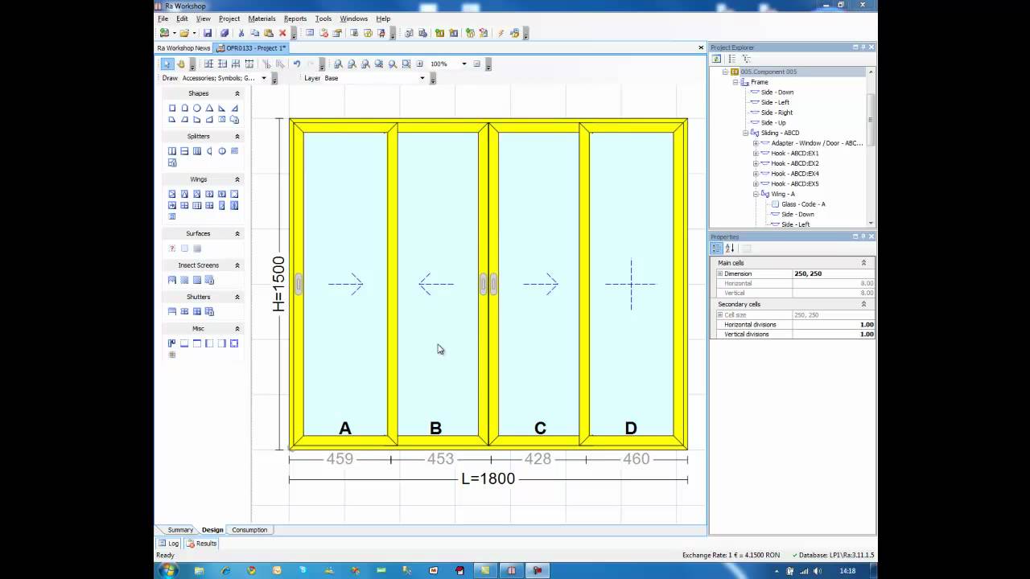Select the first wing type icon
The height and width of the screenshot is (579, 1030).
click(172, 194)
